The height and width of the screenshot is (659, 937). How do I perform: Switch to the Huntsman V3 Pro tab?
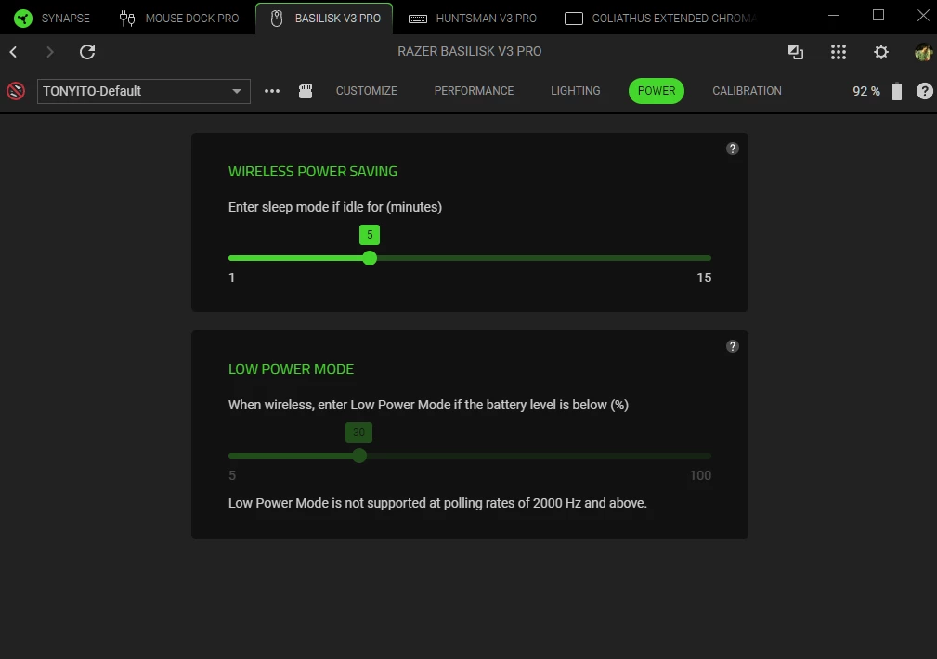(x=472, y=18)
